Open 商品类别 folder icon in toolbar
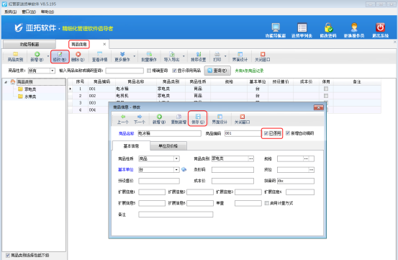The height and width of the screenshot is (260, 398). (x=15, y=54)
